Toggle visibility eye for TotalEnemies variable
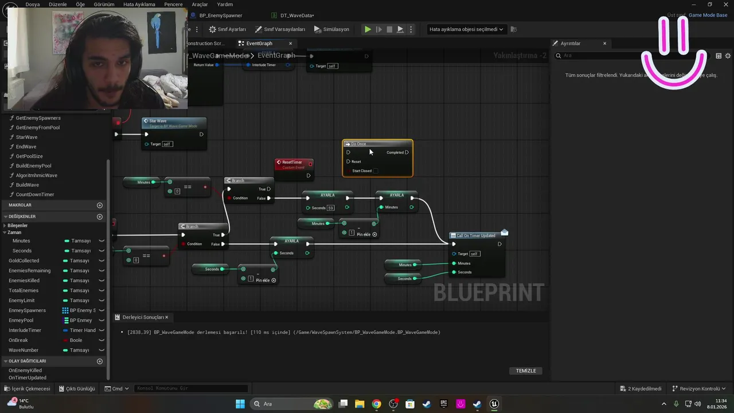The image size is (734, 413). 101,291
